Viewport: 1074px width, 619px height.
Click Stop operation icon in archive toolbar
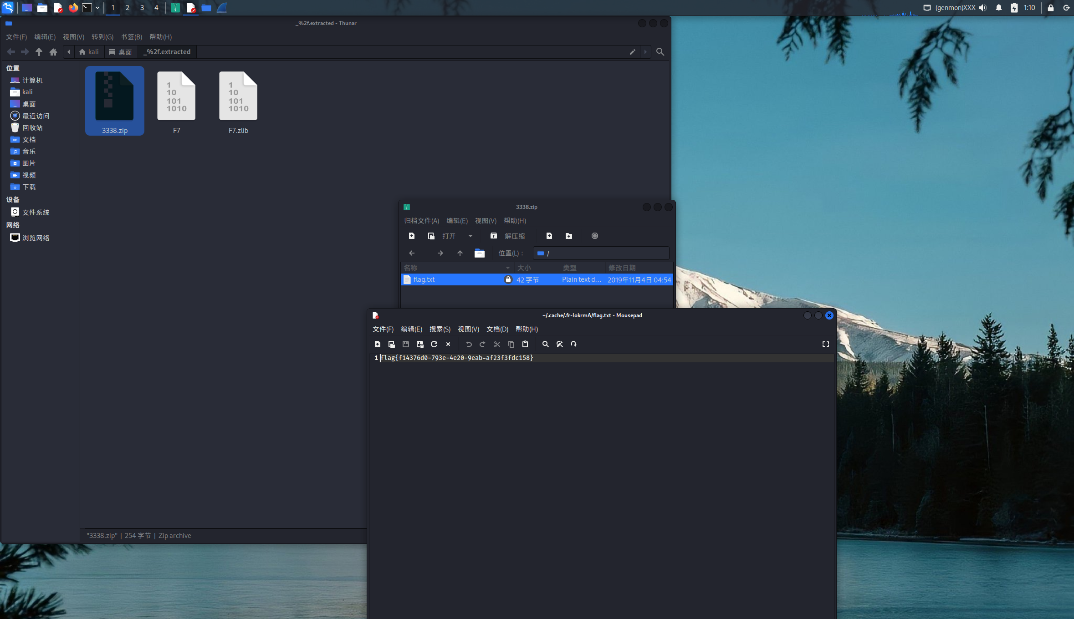coord(594,236)
